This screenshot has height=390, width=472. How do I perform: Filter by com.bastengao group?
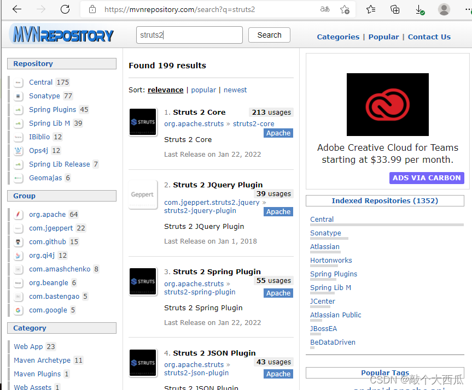(x=54, y=296)
